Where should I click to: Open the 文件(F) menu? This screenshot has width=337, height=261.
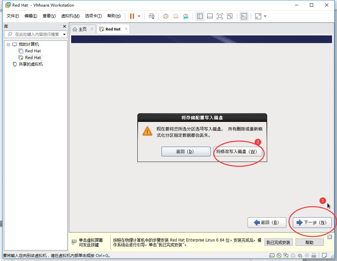(x=13, y=16)
